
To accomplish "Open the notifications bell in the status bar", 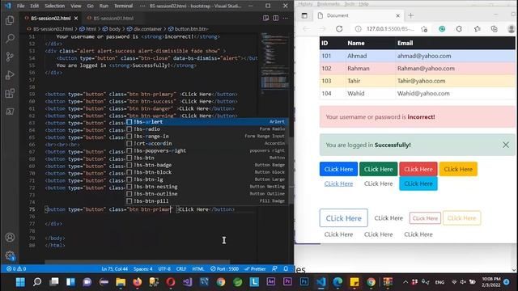I will (x=286, y=269).
